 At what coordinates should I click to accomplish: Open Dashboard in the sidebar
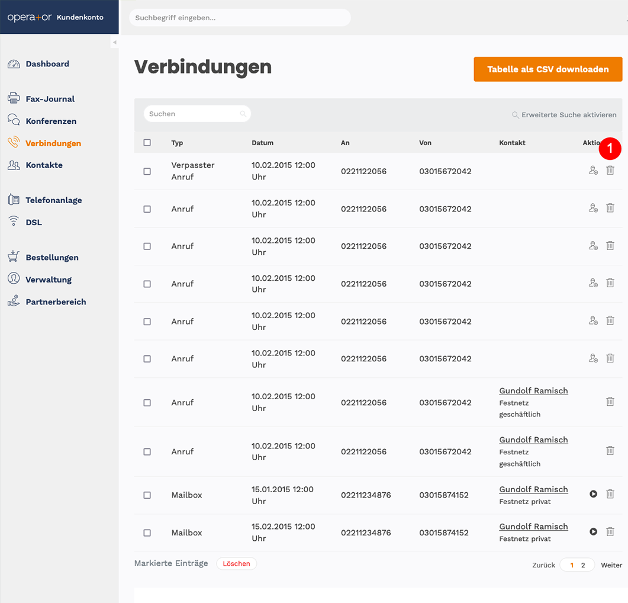click(47, 64)
